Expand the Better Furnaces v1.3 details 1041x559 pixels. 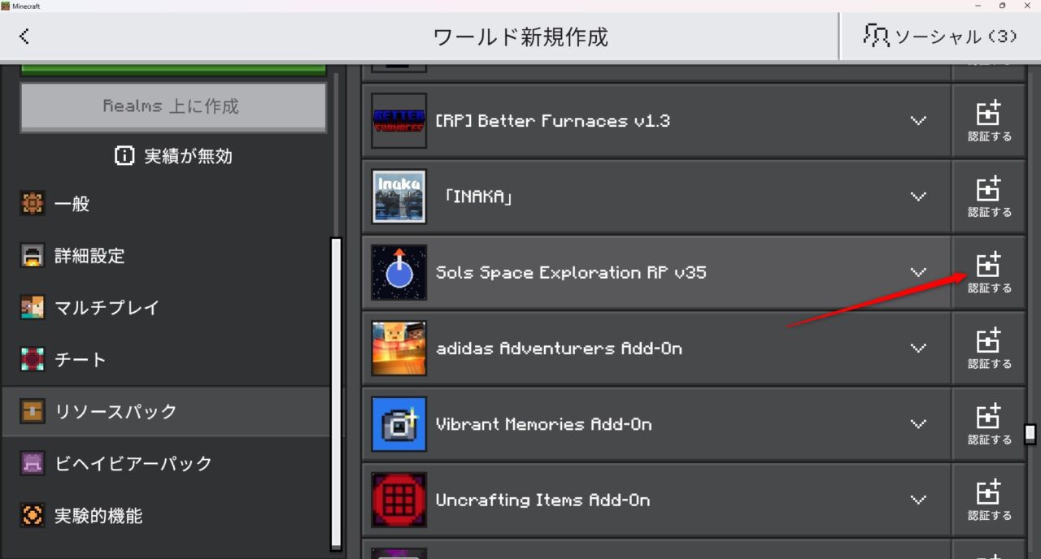point(918,121)
